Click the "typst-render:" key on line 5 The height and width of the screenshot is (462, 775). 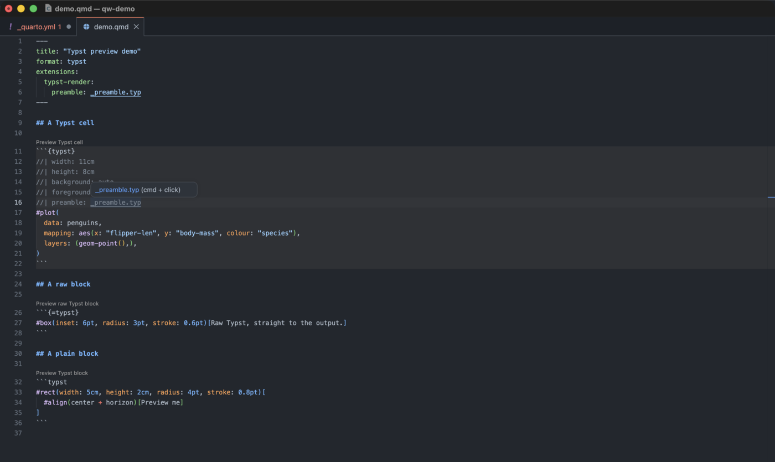69,82
